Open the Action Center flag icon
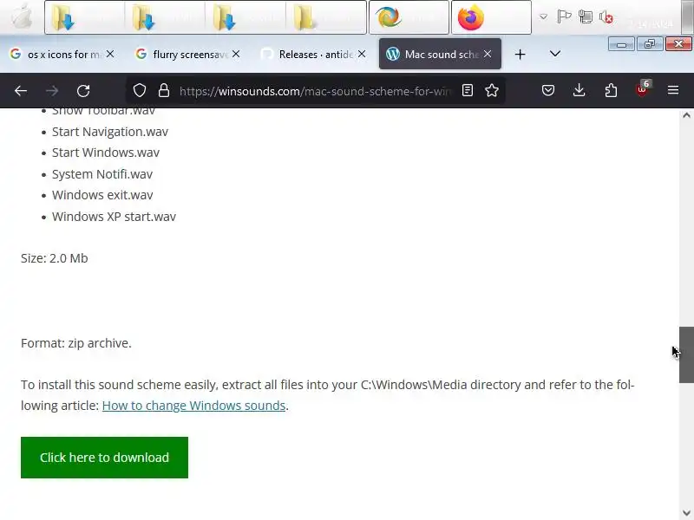Viewport: 694px width, 520px height. pos(564,17)
